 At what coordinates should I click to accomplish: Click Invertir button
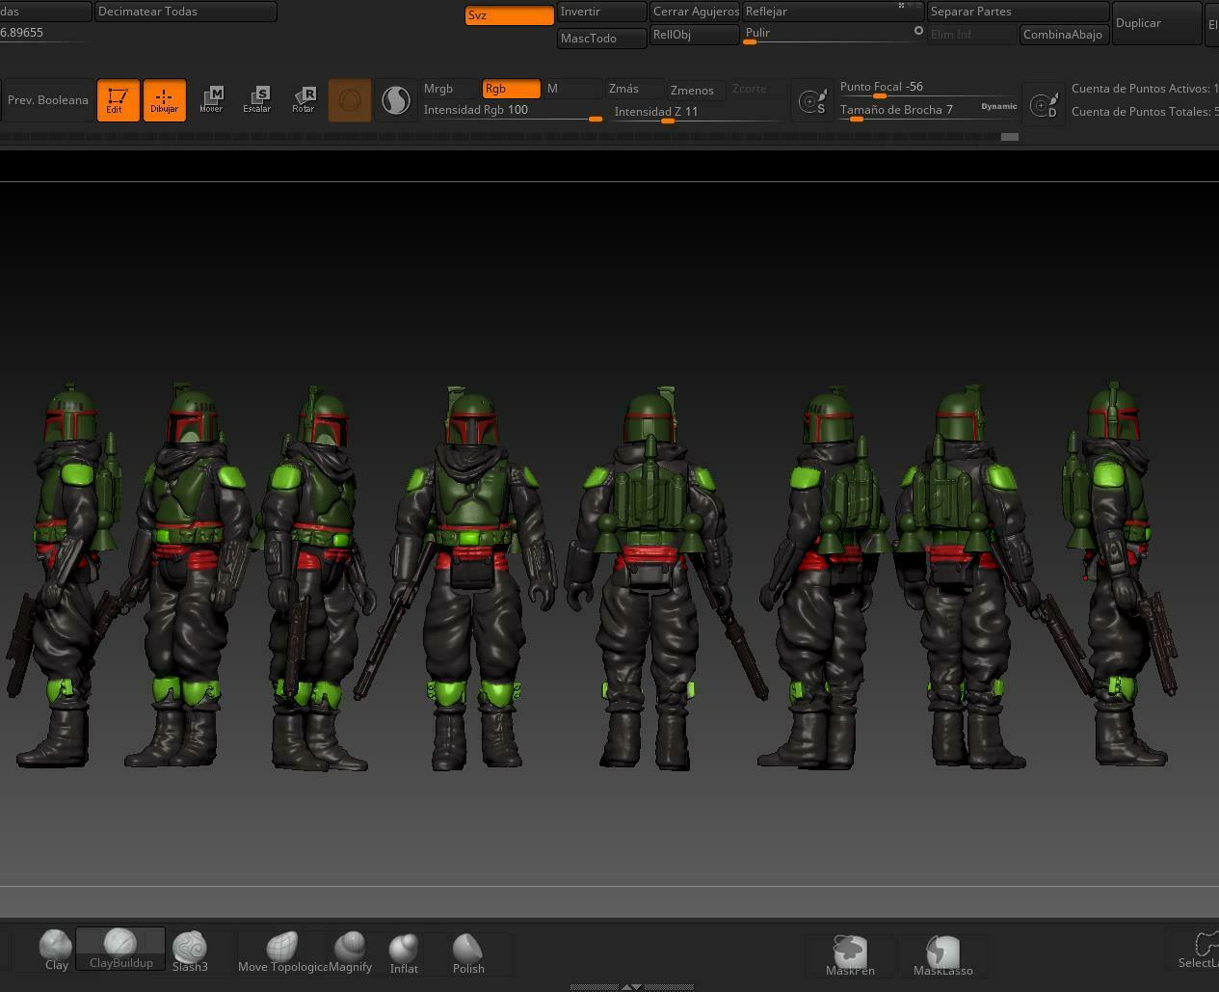(x=601, y=12)
